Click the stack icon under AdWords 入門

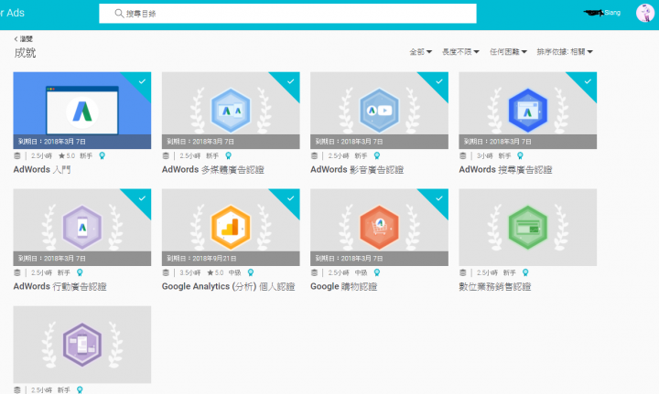point(17,155)
